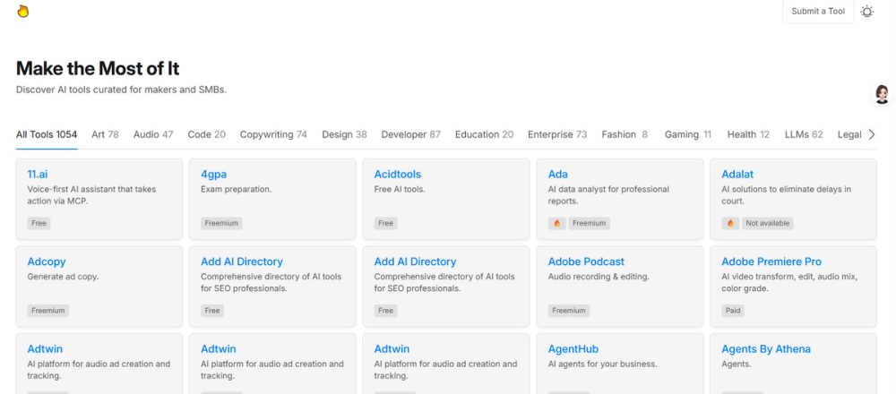The image size is (896, 394).
Task: Click the 'Agents.' description text
Action: tap(736, 364)
